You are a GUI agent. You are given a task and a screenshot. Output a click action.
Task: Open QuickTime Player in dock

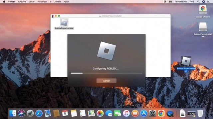[170, 113]
